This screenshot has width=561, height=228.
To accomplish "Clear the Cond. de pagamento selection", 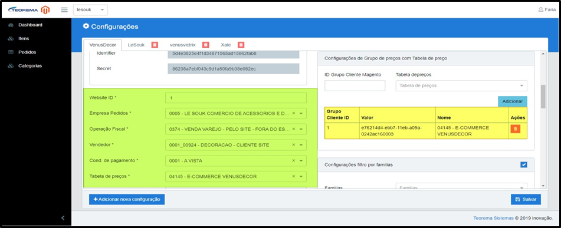I will [x=293, y=161].
